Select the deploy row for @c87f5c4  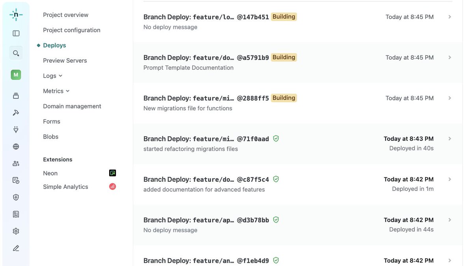tap(298, 184)
